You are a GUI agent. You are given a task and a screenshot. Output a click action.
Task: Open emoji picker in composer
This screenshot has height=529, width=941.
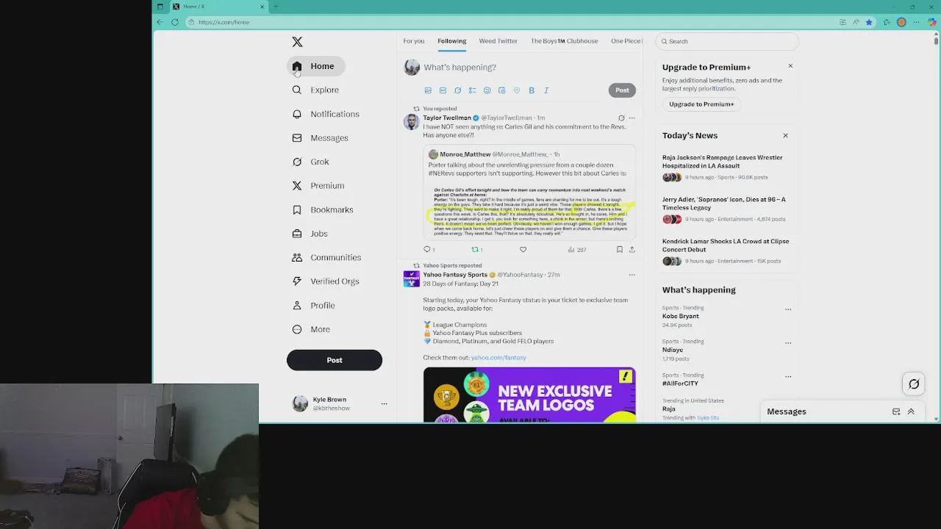click(x=487, y=90)
